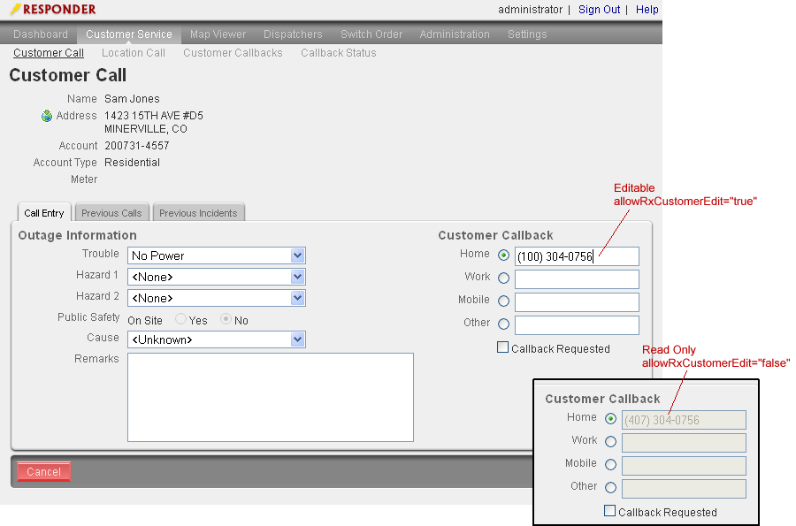
Task: Go to the Map Viewer menu
Action: pos(218,34)
